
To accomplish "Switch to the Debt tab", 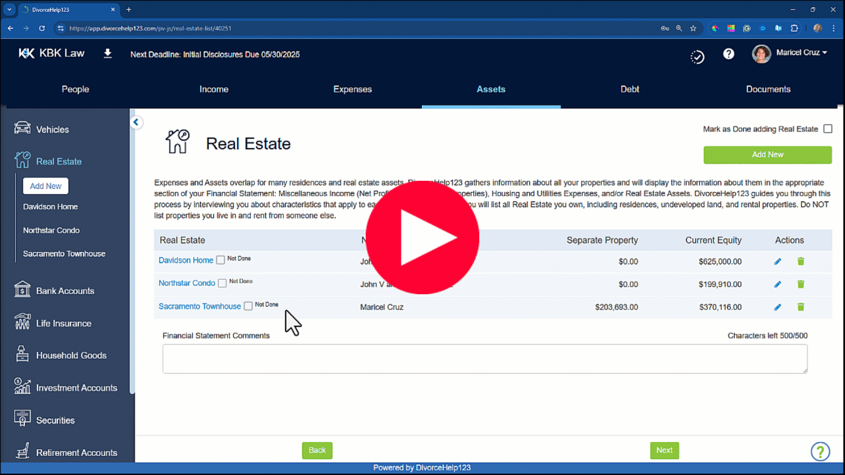I will pyautogui.click(x=629, y=89).
